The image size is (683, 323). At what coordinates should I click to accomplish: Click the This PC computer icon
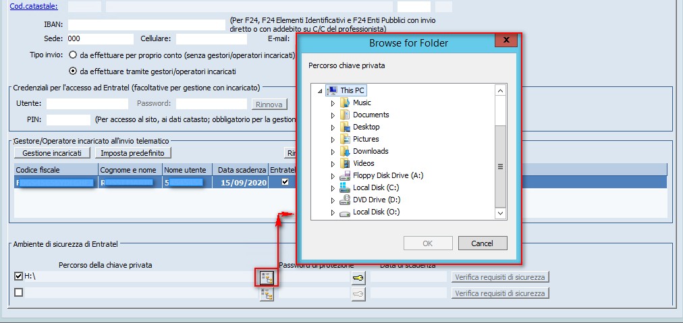[x=332, y=90]
